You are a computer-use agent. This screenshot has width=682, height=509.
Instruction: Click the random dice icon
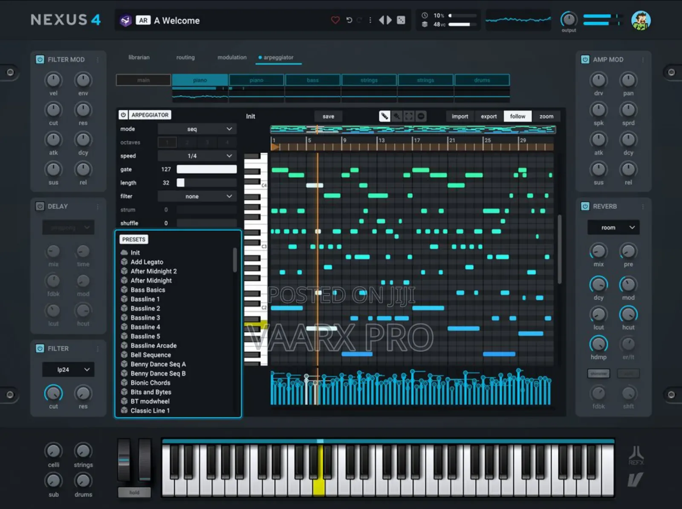[401, 20]
